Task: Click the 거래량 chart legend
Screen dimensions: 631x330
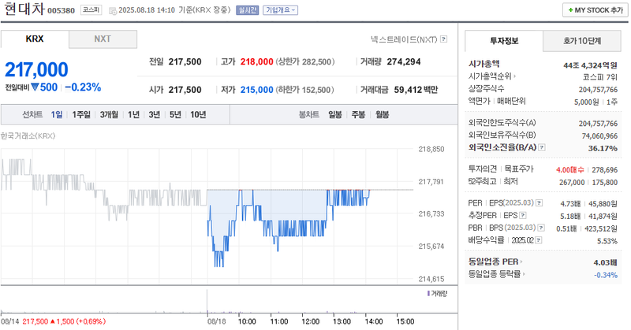Action: click(x=438, y=294)
